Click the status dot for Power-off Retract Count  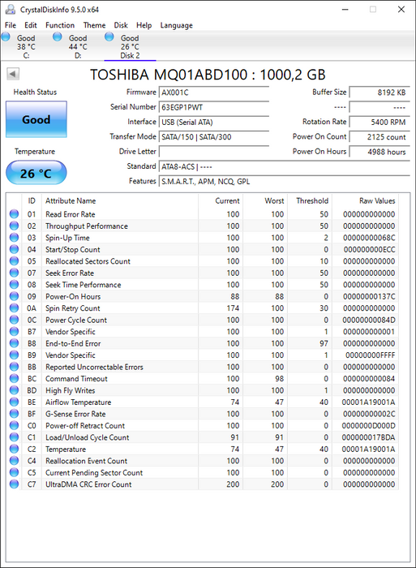[14, 425]
